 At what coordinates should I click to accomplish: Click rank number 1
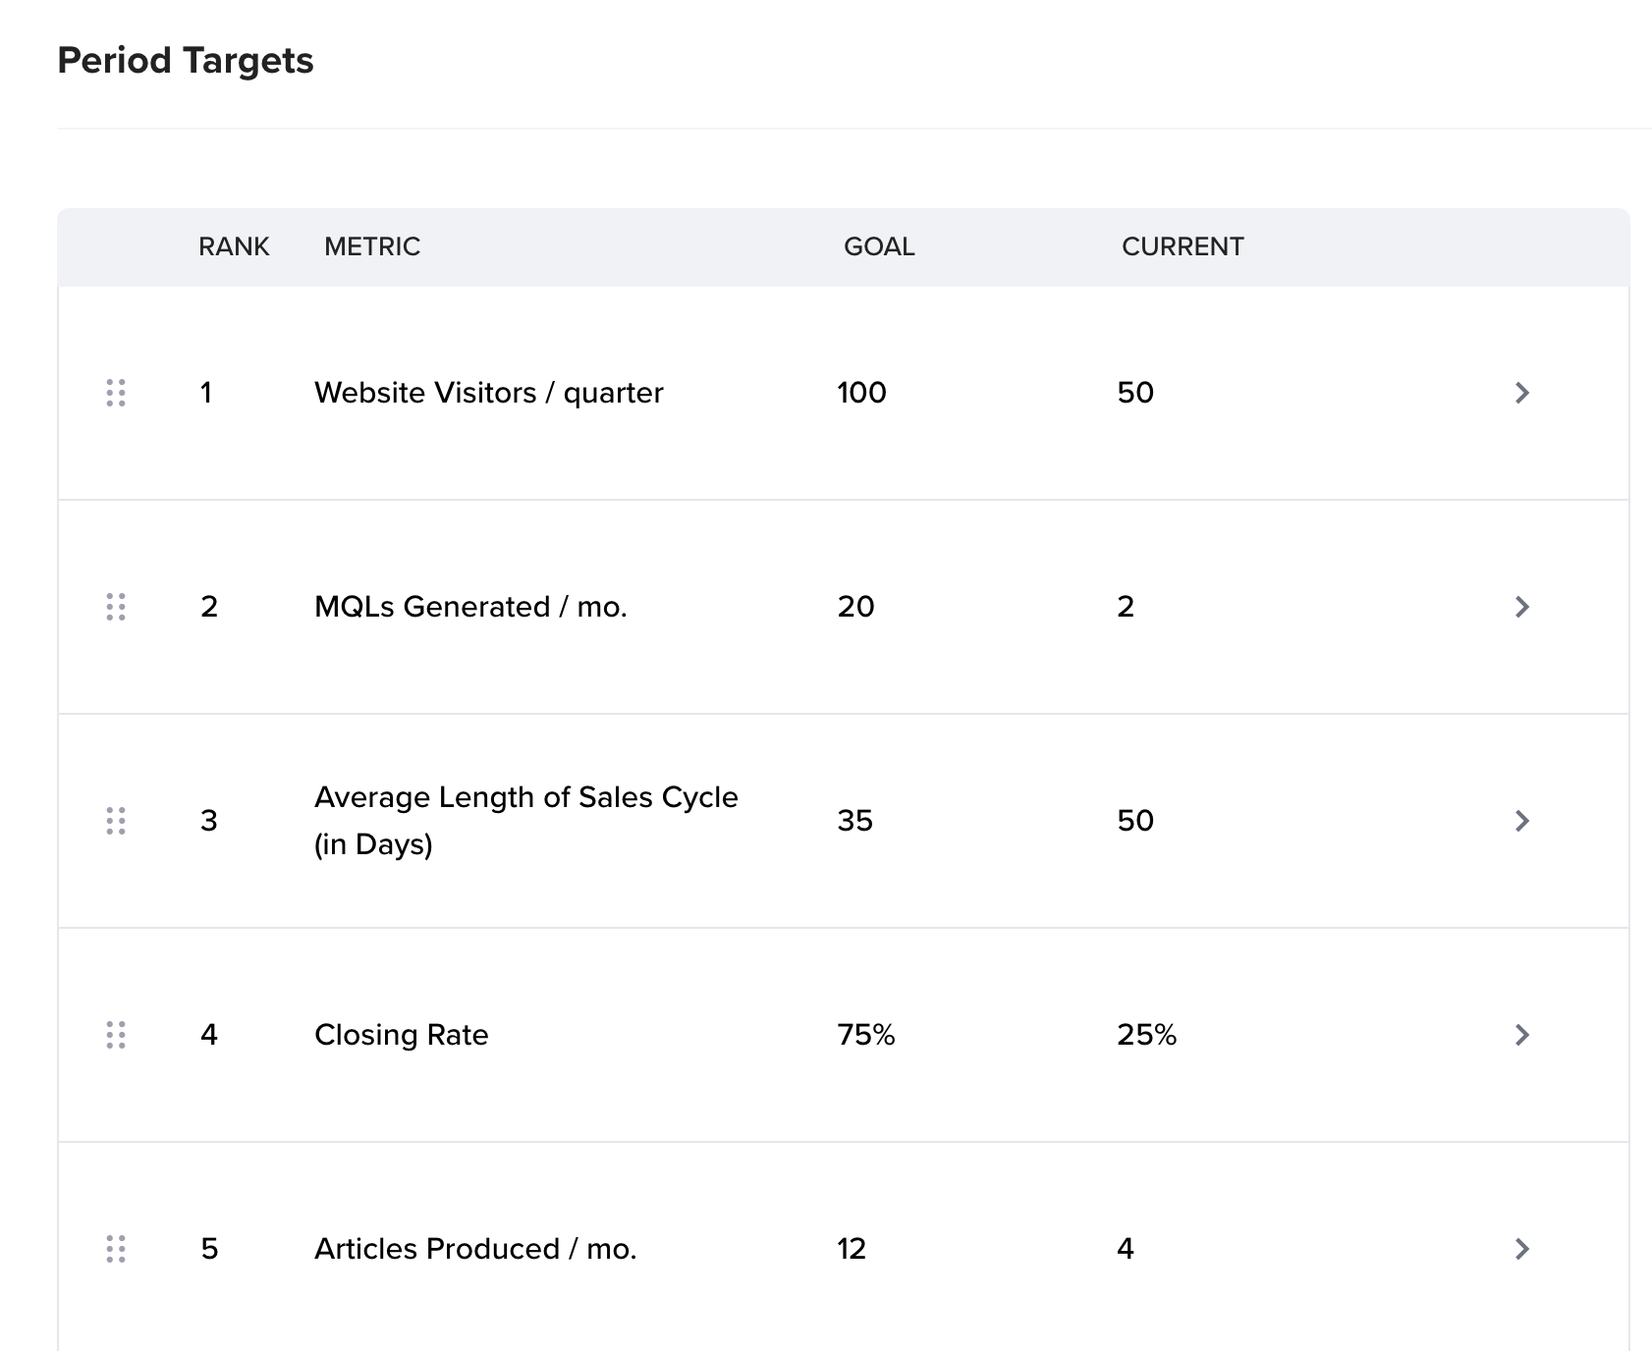pos(206,393)
